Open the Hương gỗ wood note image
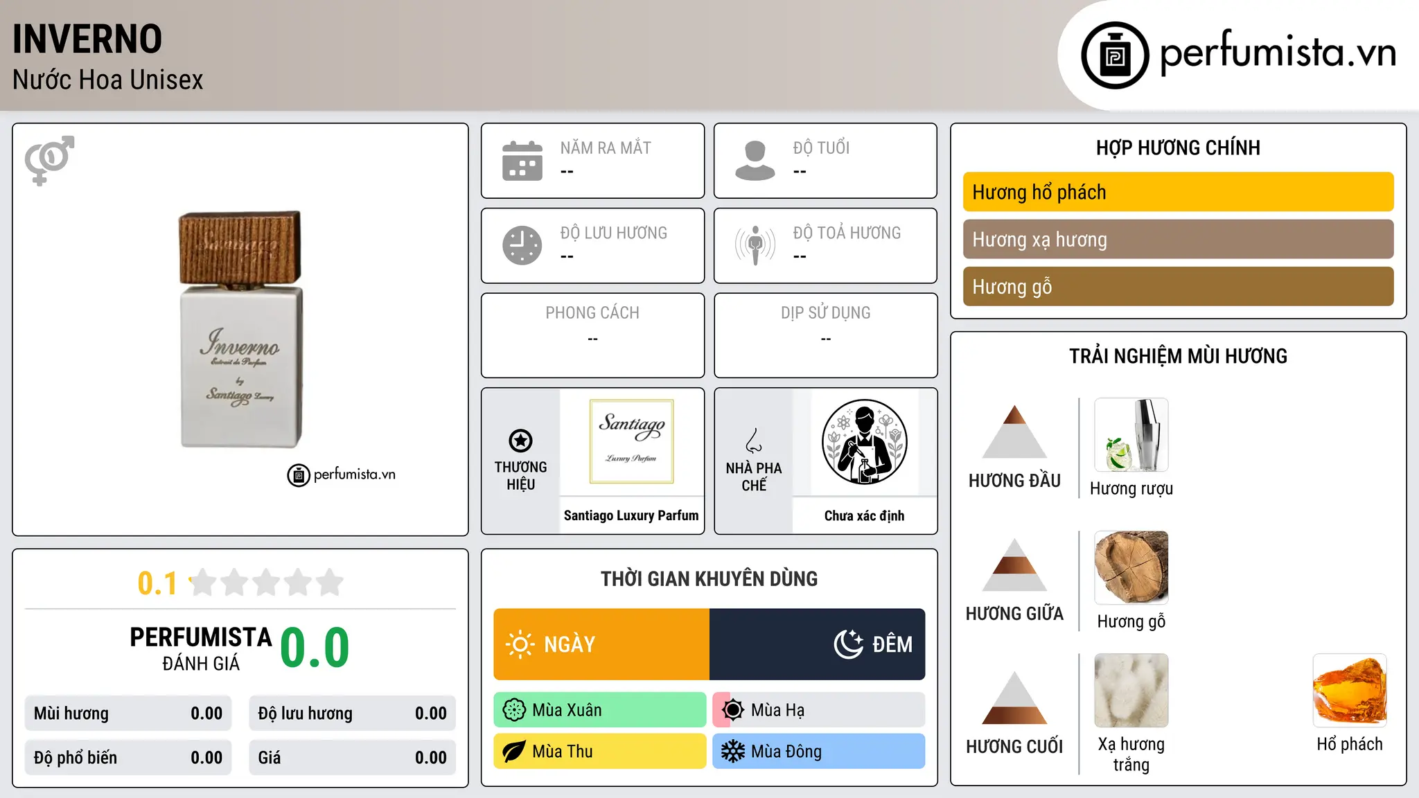1419x798 pixels. click(1131, 568)
